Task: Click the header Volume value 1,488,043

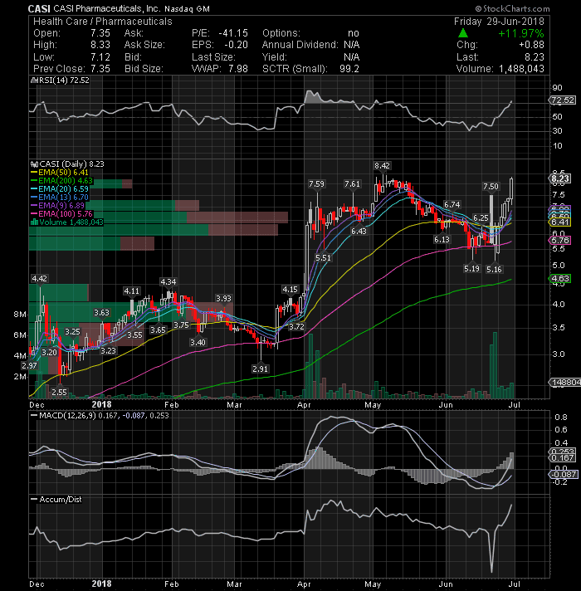Action: coord(522,69)
